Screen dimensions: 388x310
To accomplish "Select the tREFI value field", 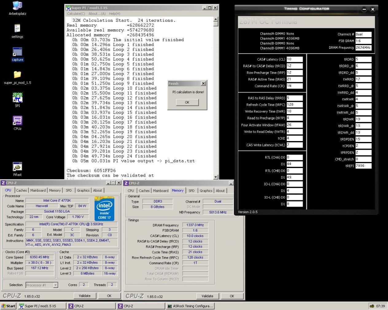I will point(363,166).
